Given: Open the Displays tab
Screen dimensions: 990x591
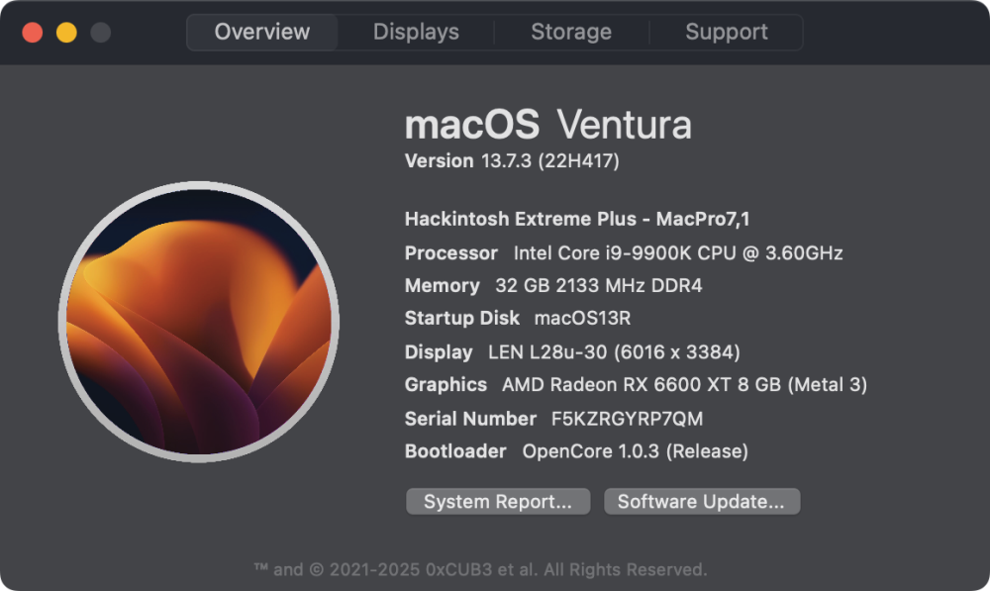Looking at the screenshot, I should 416,33.
